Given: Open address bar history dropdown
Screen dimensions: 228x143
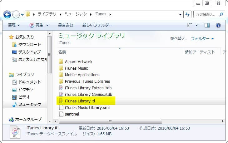Looking at the screenshot, I should coord(180,14).
